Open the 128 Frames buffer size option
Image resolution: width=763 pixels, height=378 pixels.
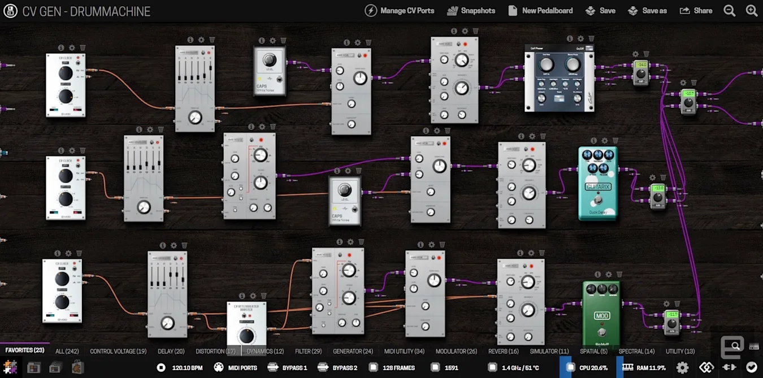(392, 368)
